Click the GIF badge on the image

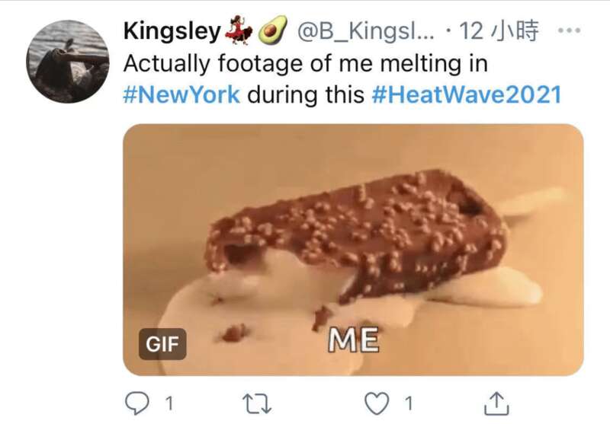tap(162, 346)
